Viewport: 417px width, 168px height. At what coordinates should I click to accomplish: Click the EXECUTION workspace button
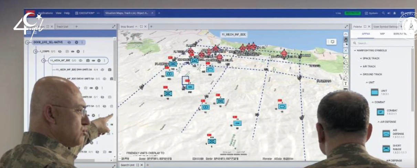(x=85, y=13)
